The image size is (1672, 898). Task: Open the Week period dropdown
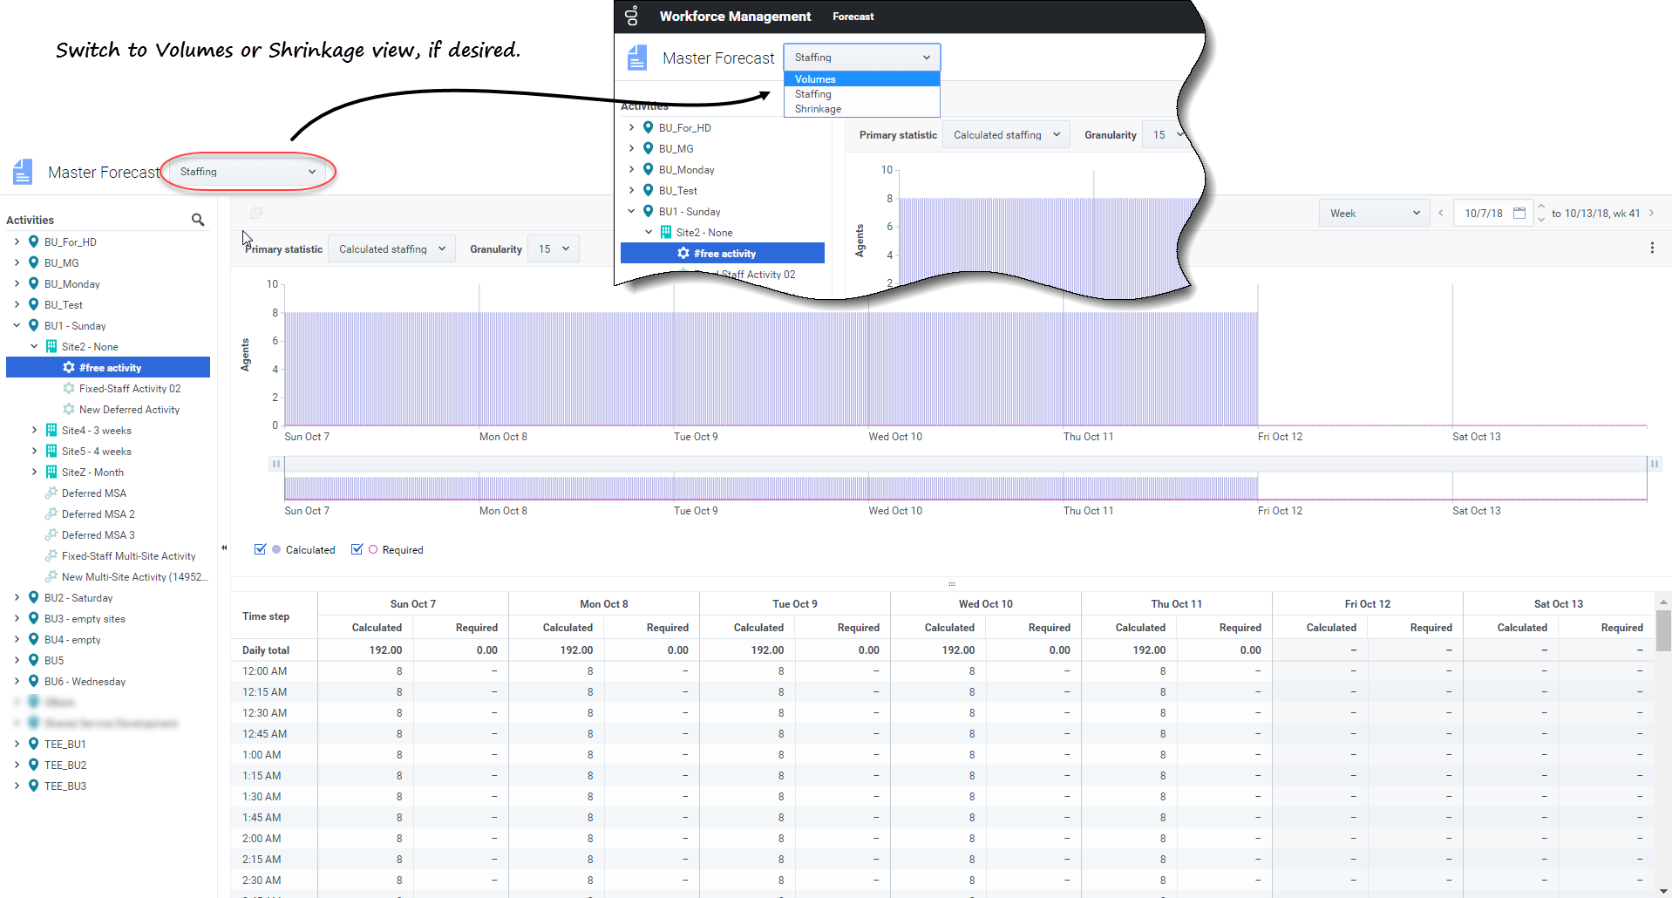pyautogui.click(x=1374, y=214)
